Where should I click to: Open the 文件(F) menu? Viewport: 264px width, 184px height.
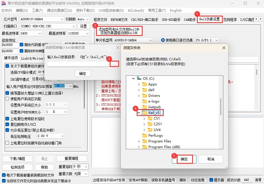point(7,11)
